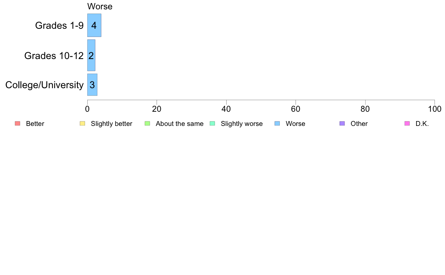This screenshot has width=445, height=275.
Task: Click the Worse chart title
Action: pyautogui.click(x=100, y=6)
